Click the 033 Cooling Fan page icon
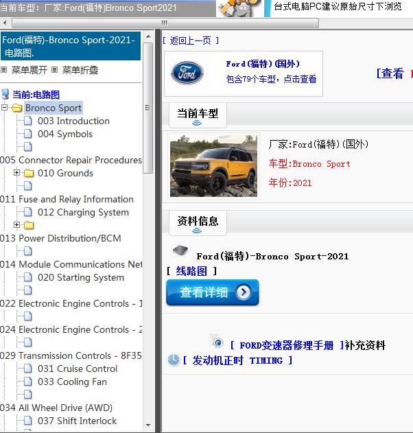The width and height of the screenshot is (413, 433). 28,382
